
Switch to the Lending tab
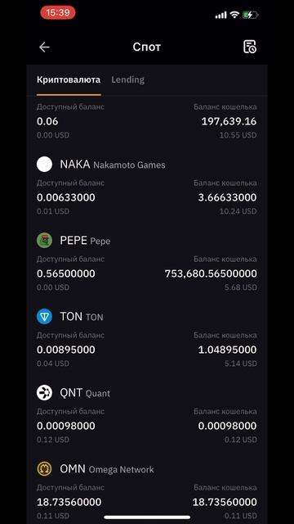[x=127, y=80]
